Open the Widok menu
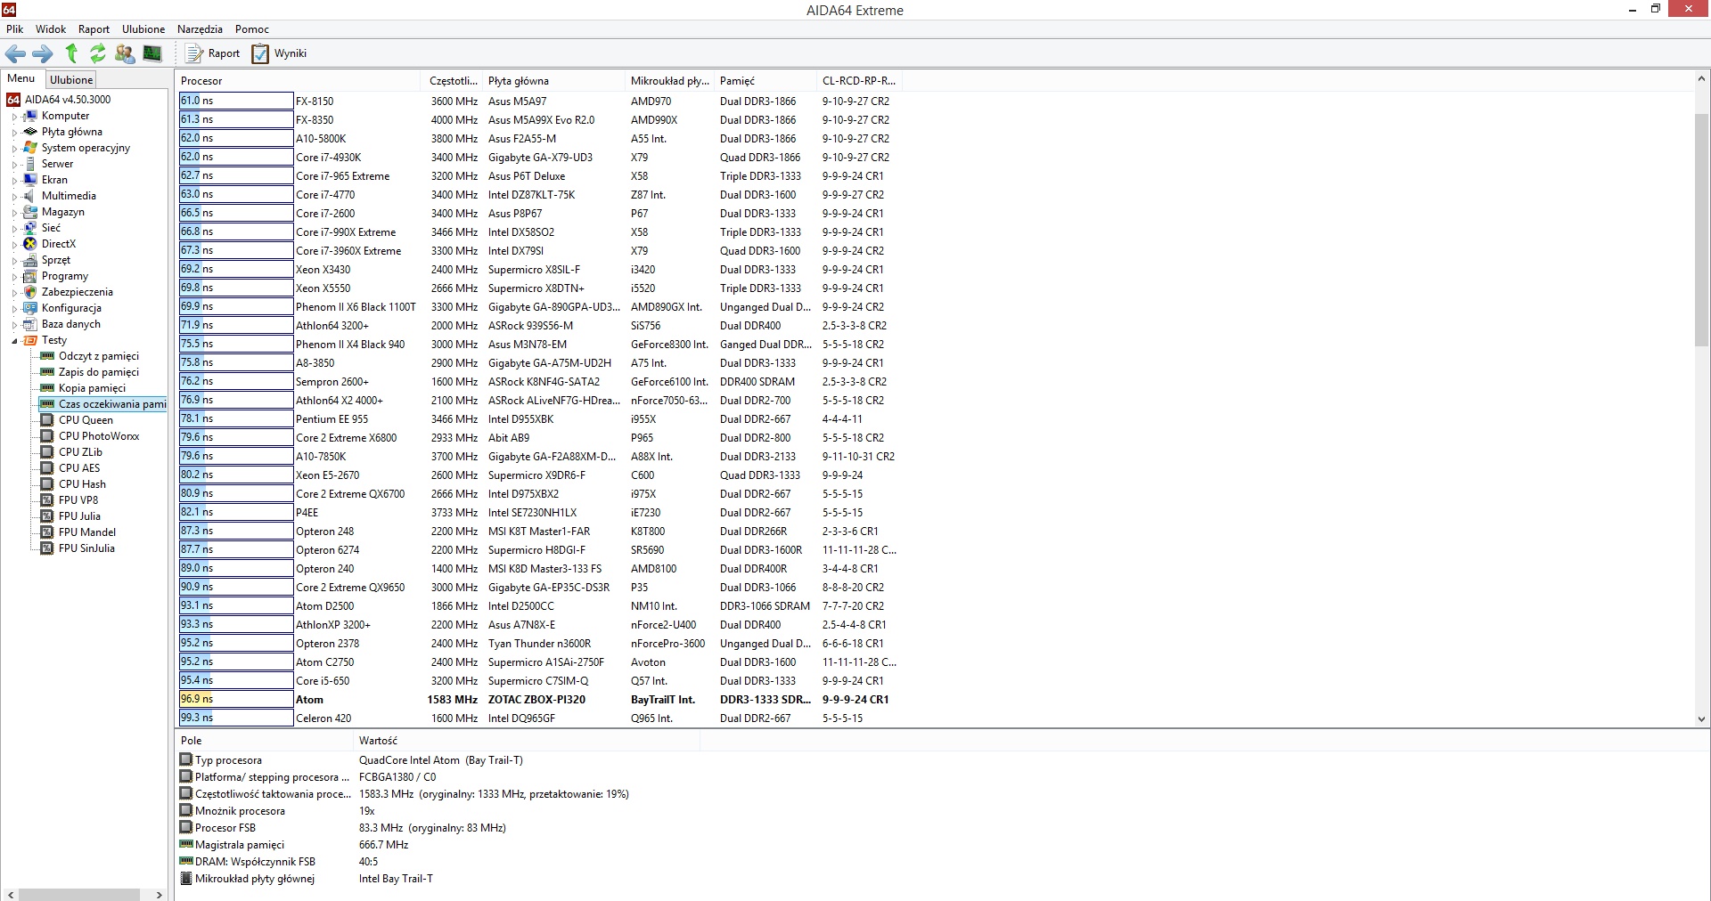Viewport: 1711px width, 901px height. [51, 29]
